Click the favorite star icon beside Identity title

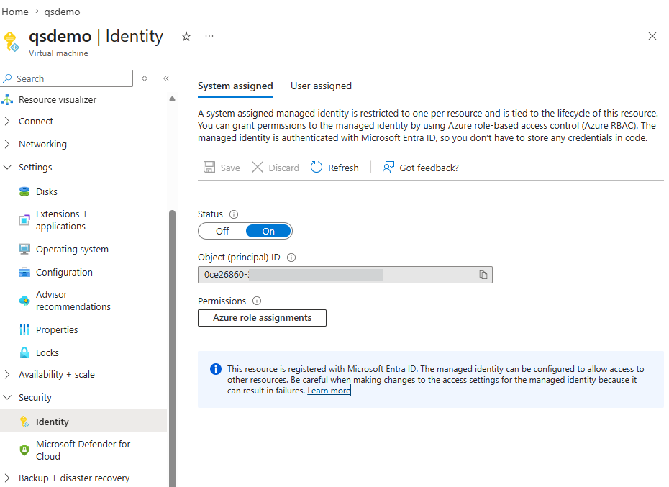[186, 36]
